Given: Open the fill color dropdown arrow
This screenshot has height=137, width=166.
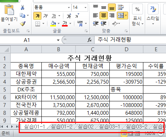Looking at the screenshot, I should [x=58, y=24].
